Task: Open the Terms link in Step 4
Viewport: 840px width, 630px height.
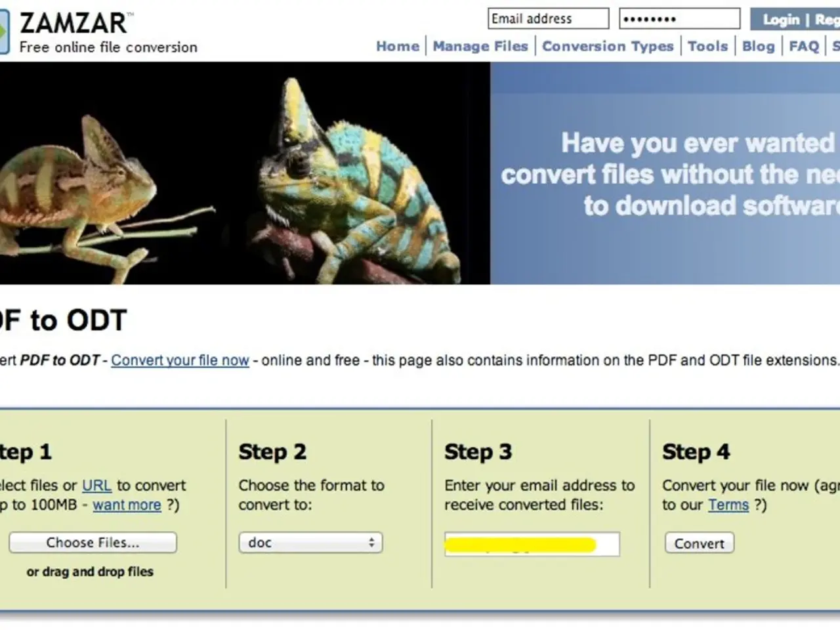Action: coord(728,505)
